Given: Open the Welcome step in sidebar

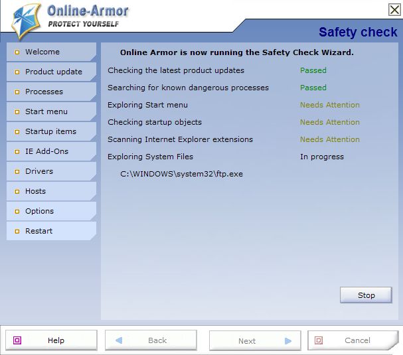Looking at the screenshot, I should click(x=51, y=52).
